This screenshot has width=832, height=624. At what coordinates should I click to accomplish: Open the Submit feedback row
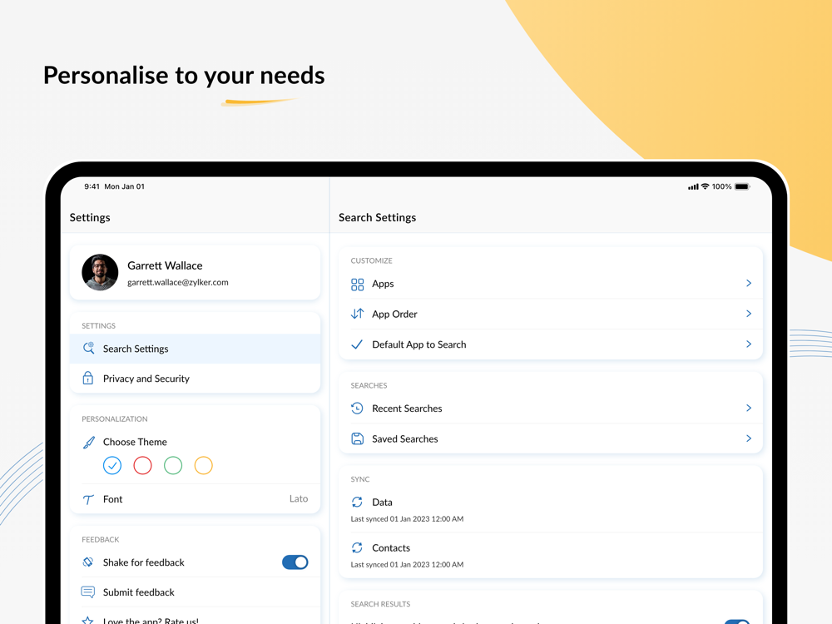tap(196, 592)
